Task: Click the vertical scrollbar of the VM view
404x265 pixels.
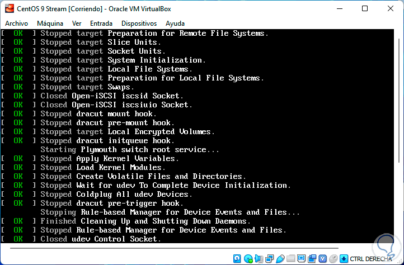Action: pos(399,101)
